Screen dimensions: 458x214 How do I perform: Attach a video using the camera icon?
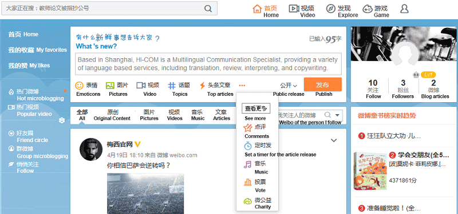(141, 85)
